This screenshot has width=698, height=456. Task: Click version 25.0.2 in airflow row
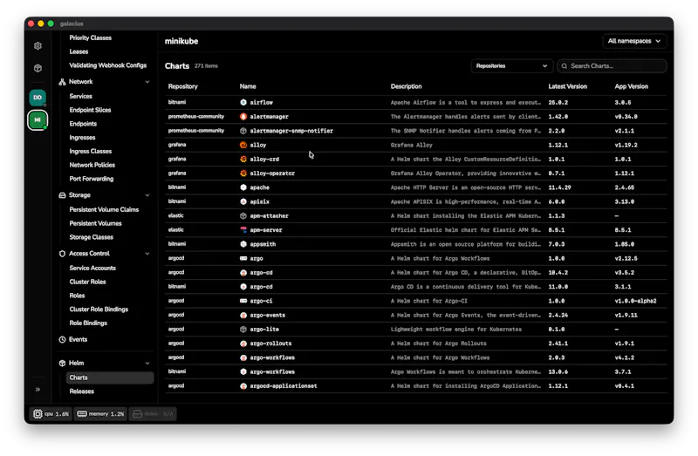[558, 102]
